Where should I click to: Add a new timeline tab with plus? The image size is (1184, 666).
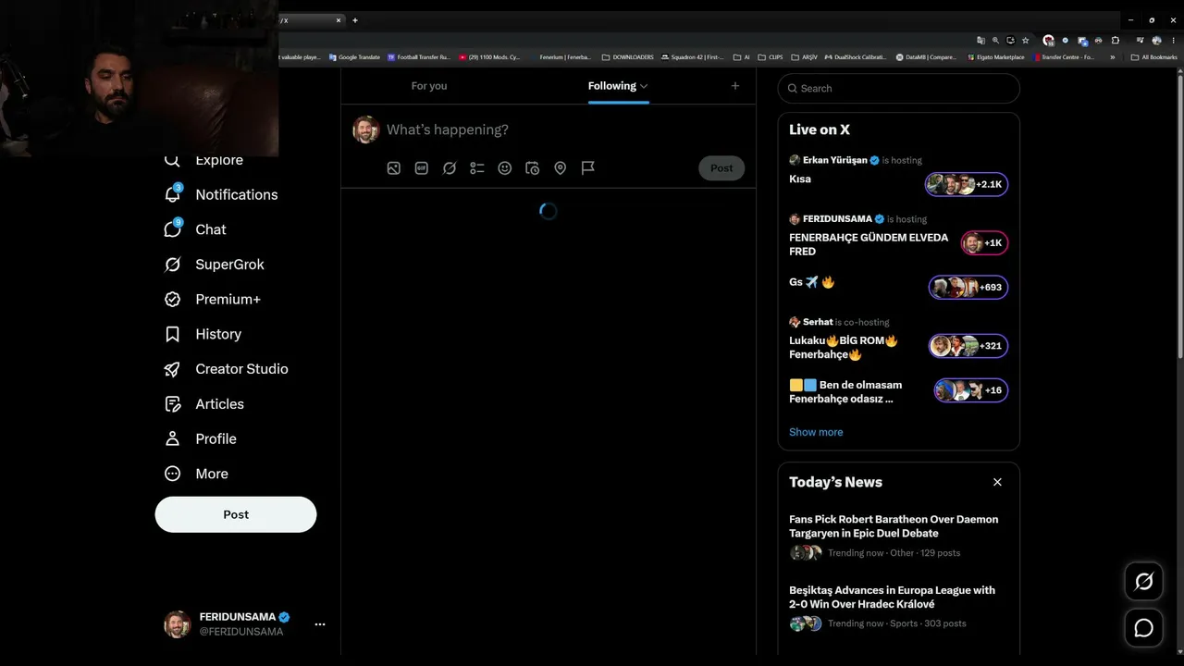(x=735, y=86)
